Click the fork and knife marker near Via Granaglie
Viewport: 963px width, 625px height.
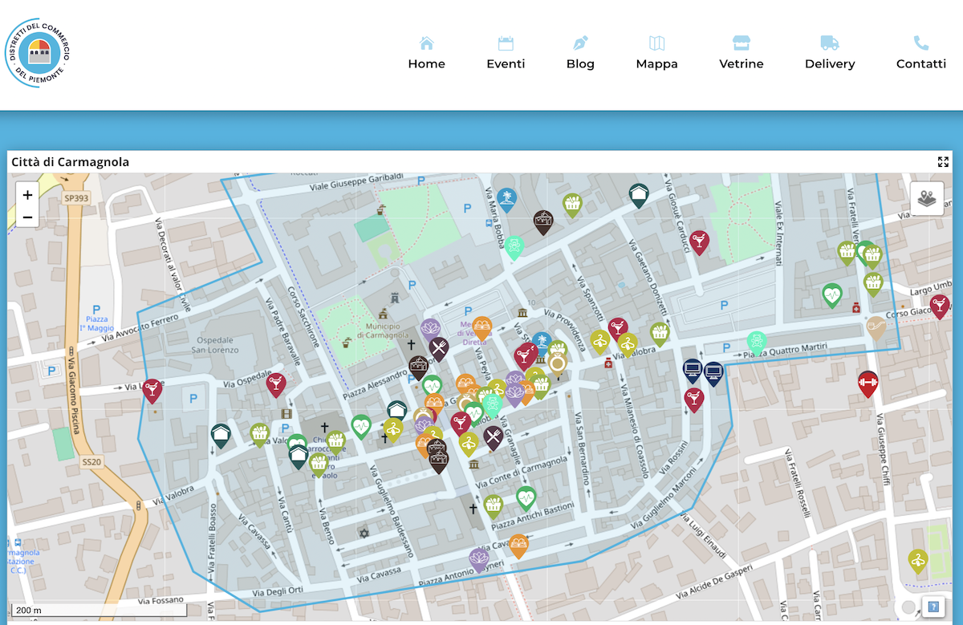pos(493,437)
